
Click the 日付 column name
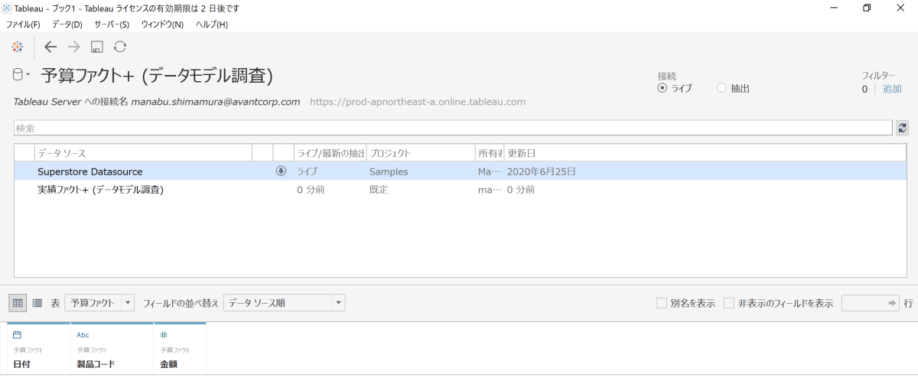pos(23,364)
